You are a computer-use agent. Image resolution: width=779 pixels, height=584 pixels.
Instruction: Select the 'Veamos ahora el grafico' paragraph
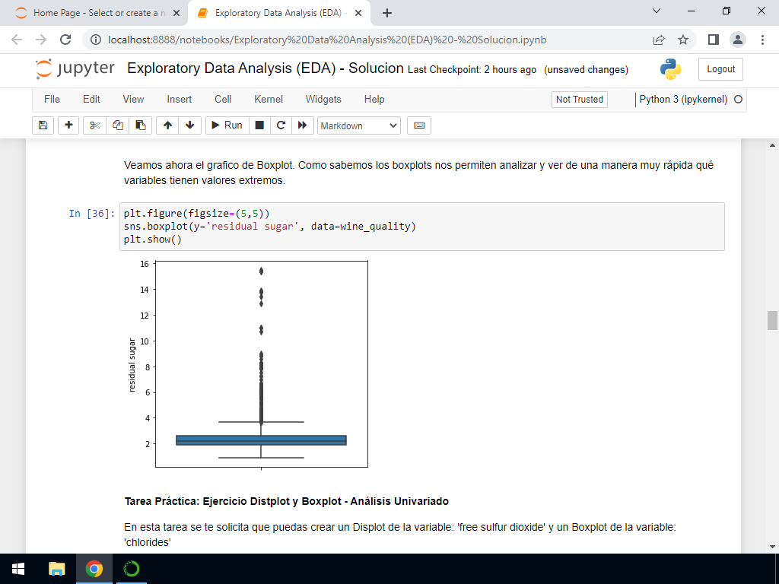[419, 173]
